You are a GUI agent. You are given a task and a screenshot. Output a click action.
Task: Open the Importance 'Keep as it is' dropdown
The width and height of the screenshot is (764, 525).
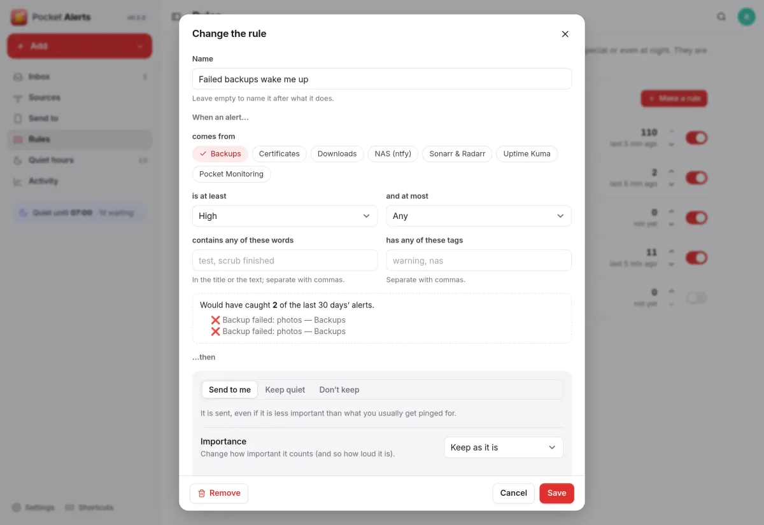click(504, 447)
